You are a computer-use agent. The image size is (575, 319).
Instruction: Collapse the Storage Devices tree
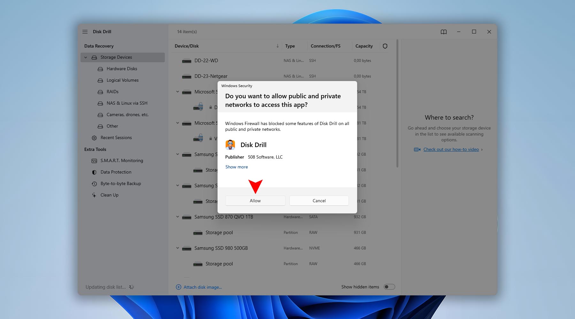pyautogui.click(x=86, y=57)
